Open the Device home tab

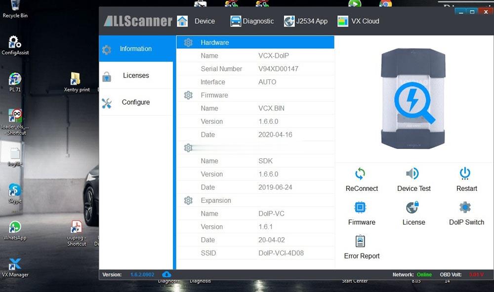[x=196, y=21]
